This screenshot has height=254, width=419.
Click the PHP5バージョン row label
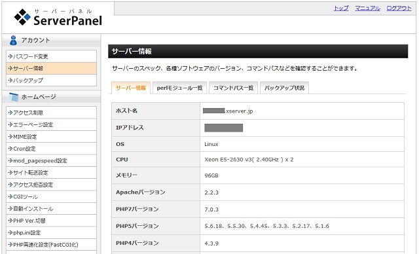pos(137,226)
